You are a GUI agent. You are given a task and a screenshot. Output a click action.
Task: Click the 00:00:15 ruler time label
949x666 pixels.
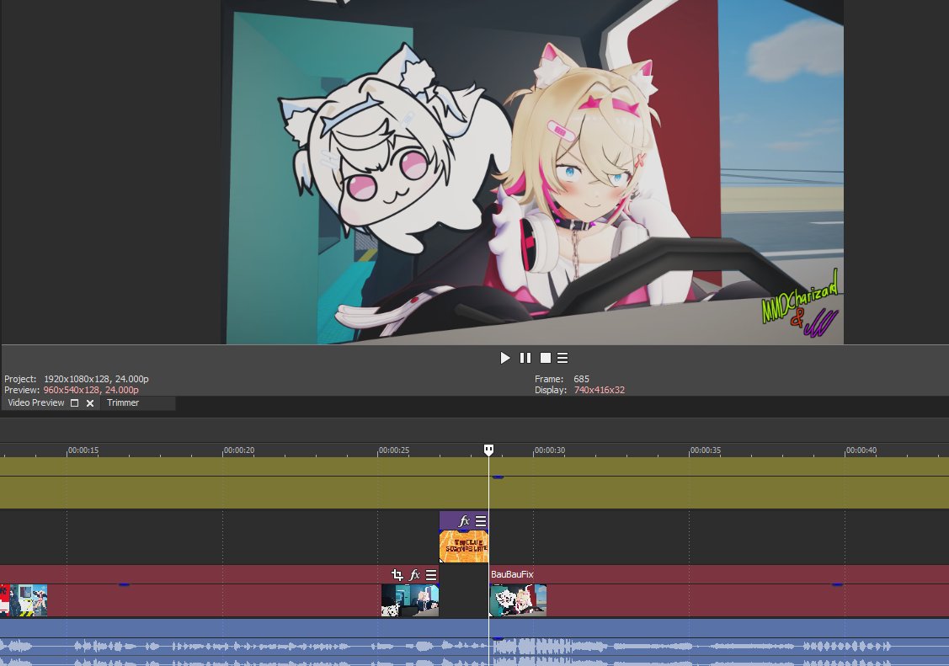(83, 450)
